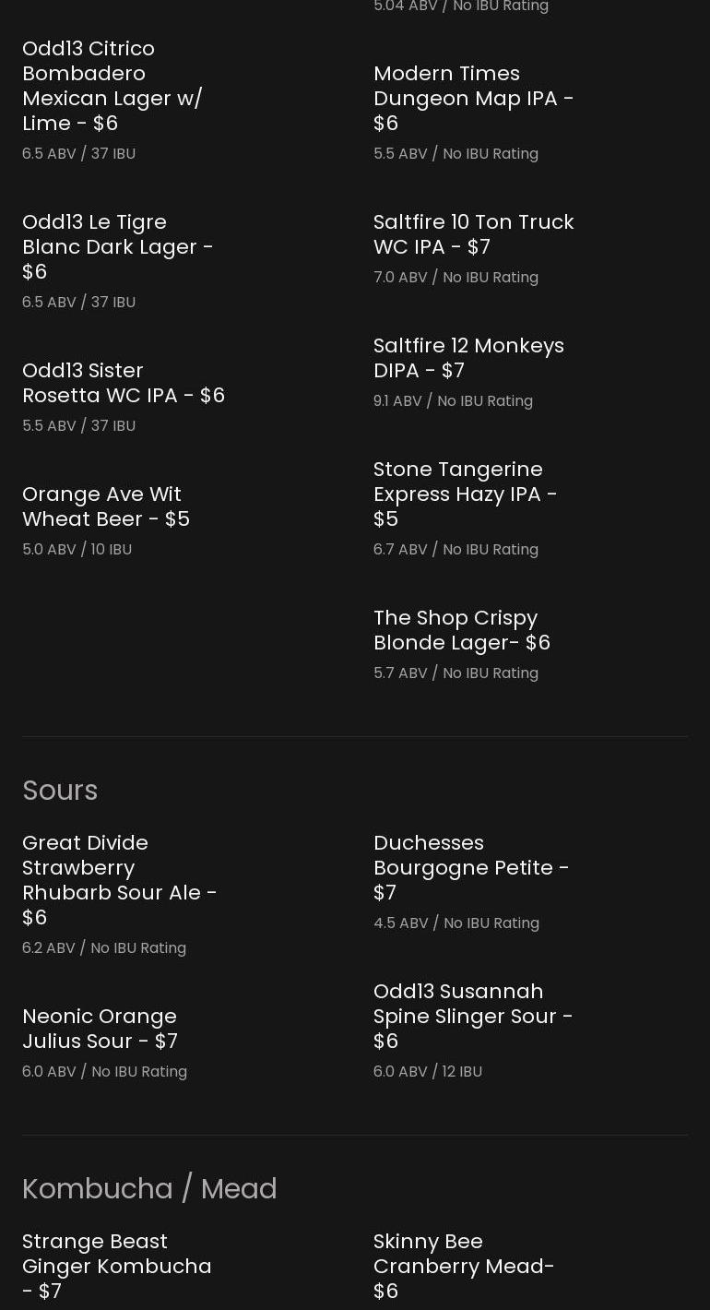Select Great Divide Strawberry Rhubarb Sour Ale
Image resolution: width=710 pixels, height=1310 pixels.
pyautogui.click(x=119, y=880)
